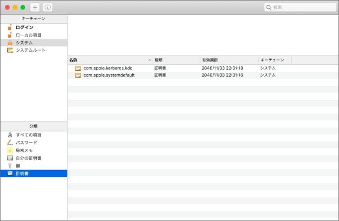Viewport: 339px width, 221px height.
Task: Select the システム keychain
Action: tap(24, 43)
